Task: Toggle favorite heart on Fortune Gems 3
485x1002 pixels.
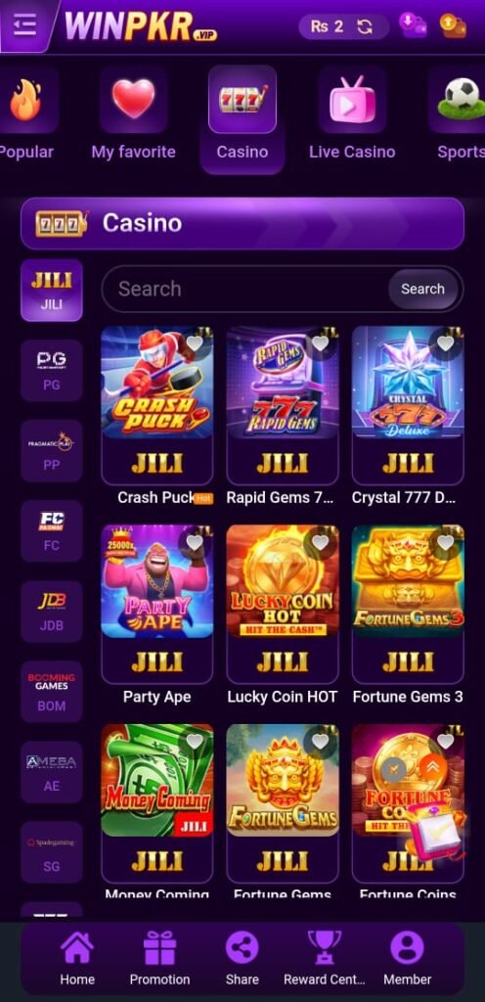Action: point(446,542)
